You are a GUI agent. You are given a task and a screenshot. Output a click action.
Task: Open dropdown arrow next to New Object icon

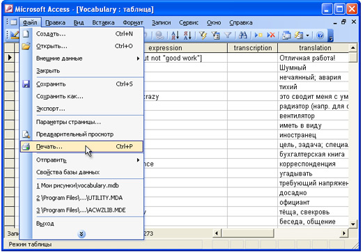307,36
